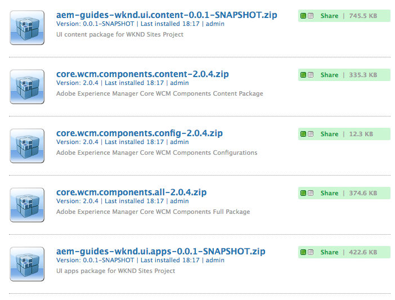Click version line under core.wcm.components.all
The width and height of the screenshot is (395, 300).
(123, 201)
